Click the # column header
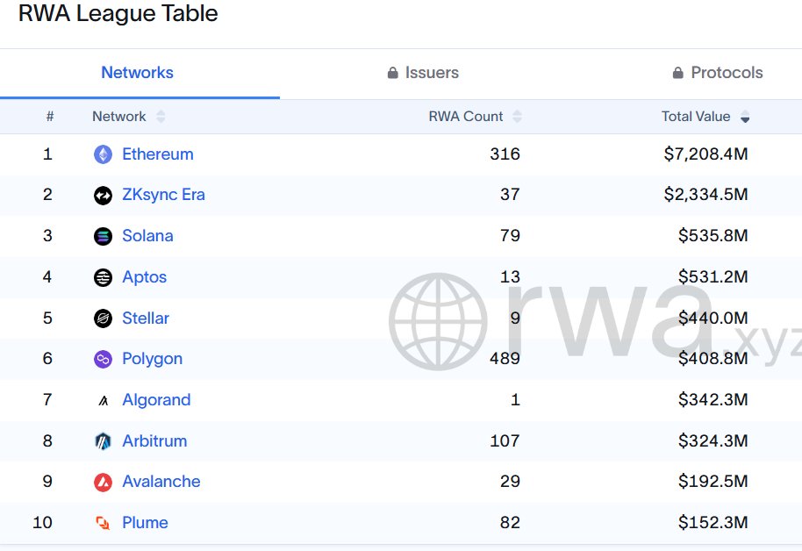 pos(50,117)
